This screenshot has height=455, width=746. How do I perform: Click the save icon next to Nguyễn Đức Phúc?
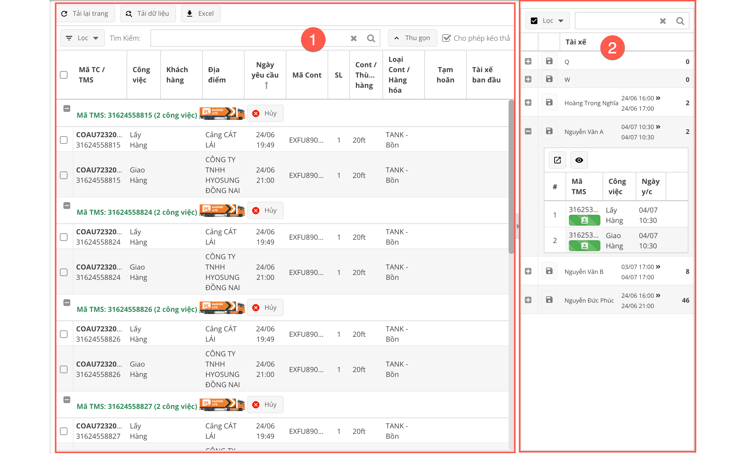click(x=549, y=300)
